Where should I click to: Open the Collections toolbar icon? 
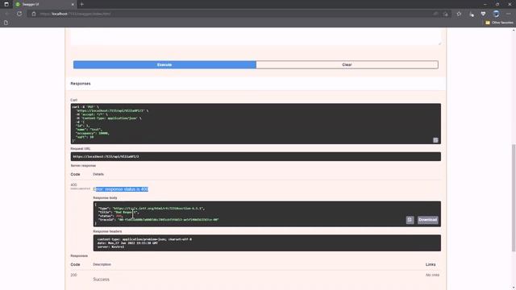[x=472, y=14]
